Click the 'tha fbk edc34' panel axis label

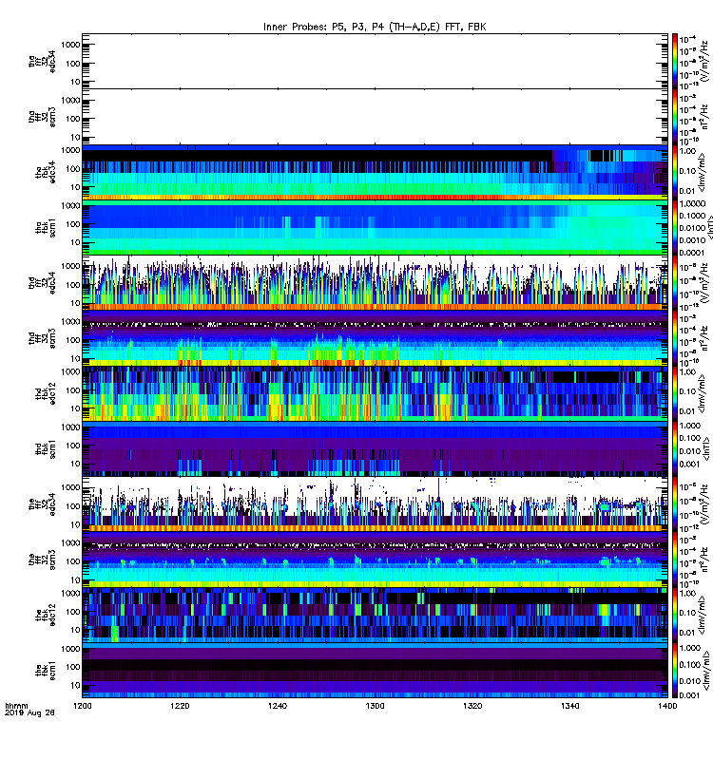(x=46, y=172)
